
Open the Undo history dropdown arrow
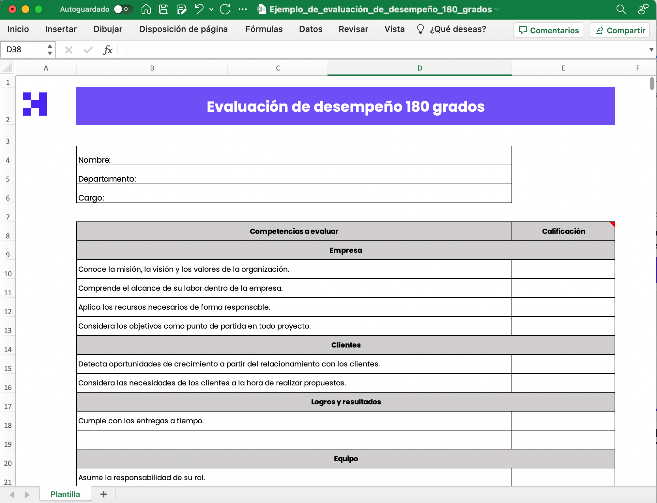pos(211,9)
